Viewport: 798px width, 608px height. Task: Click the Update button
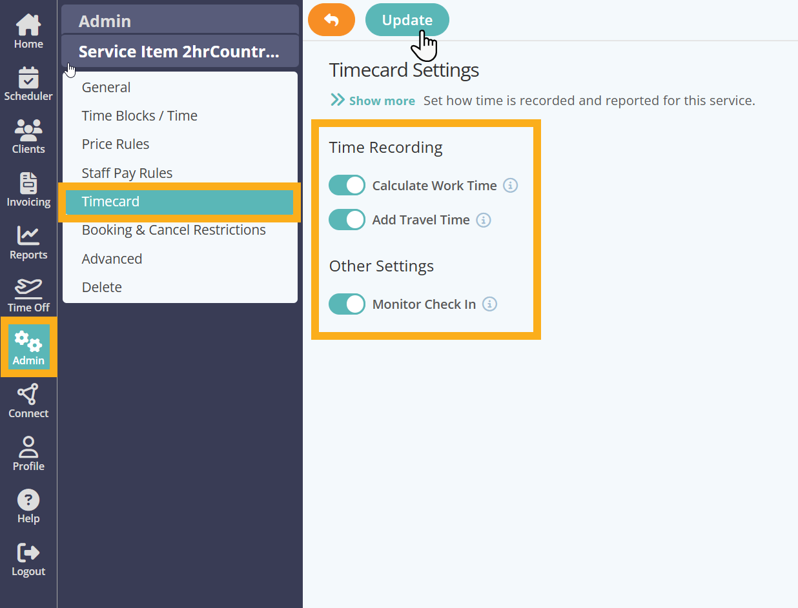click(x=407, y=19)
